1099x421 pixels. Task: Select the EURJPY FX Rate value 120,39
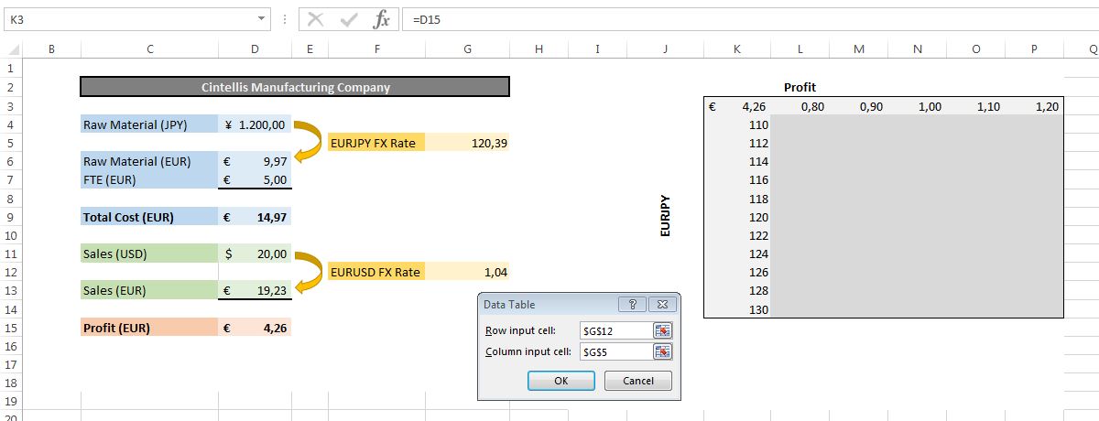coord(467,143)
